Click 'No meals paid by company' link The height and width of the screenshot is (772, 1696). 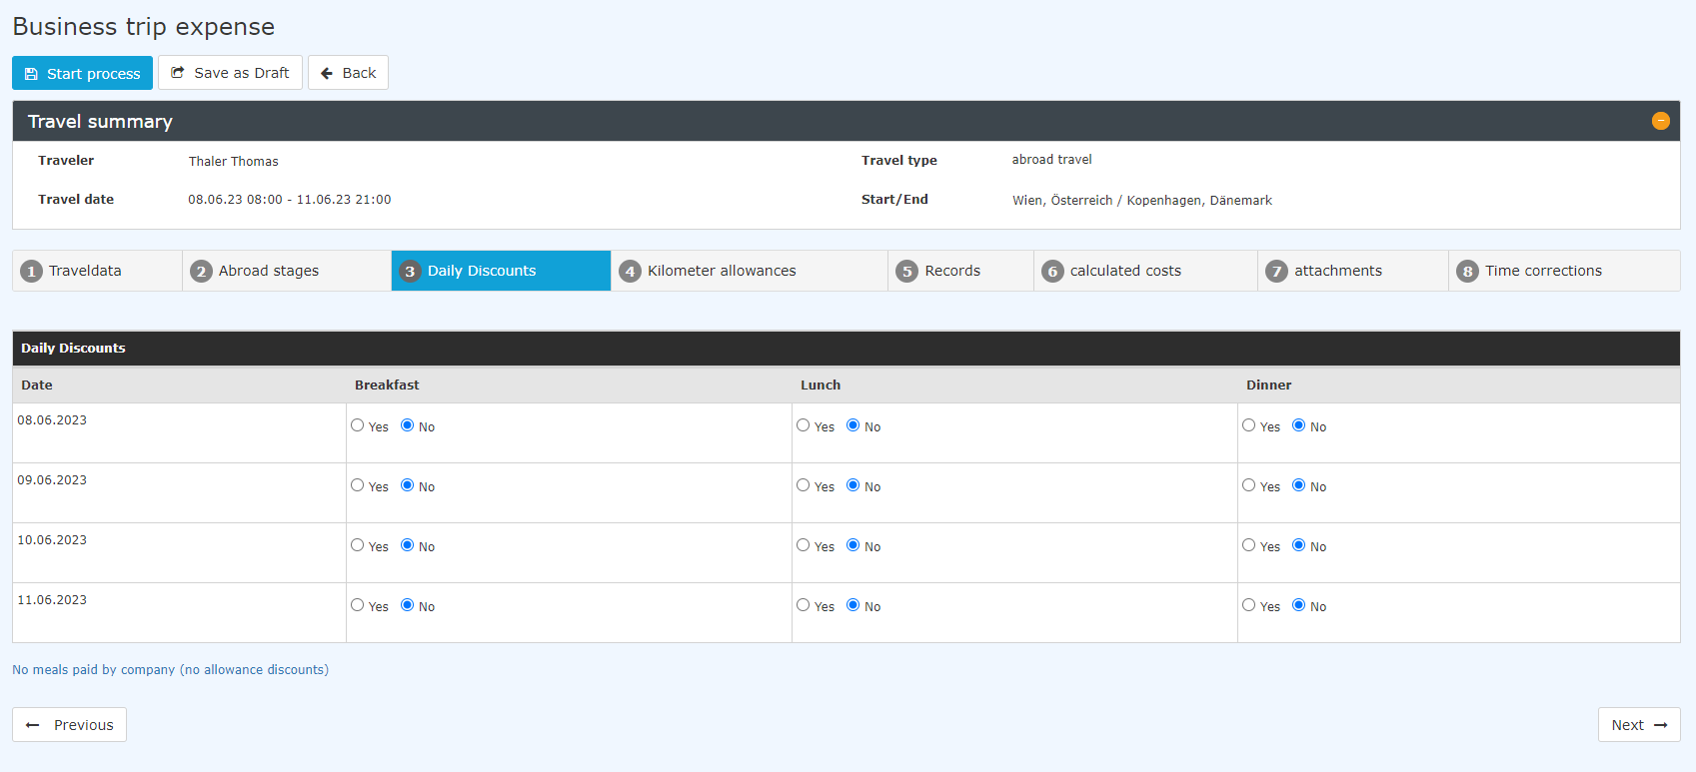tap(170, 670)
